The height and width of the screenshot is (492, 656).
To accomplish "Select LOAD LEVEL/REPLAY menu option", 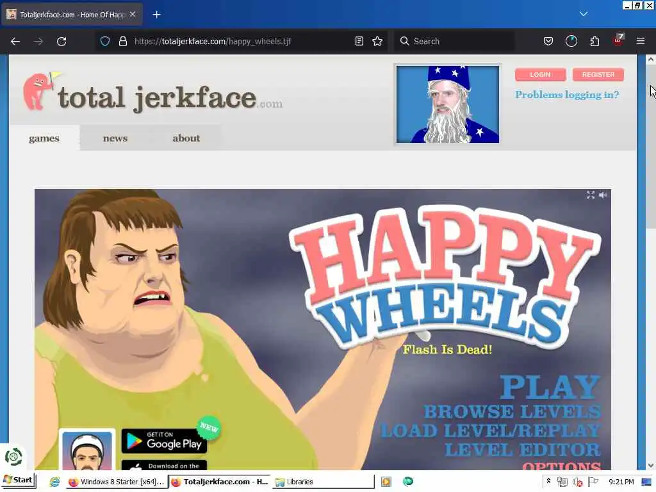I will pyautogui.click(x=491, y=431).
